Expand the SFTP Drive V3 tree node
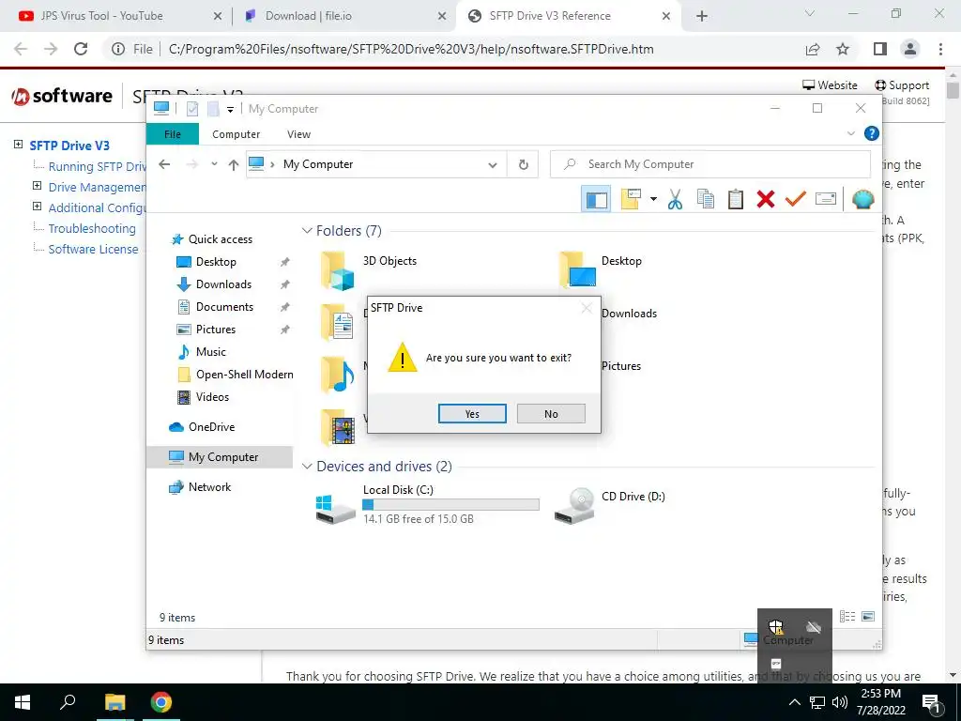The width and height of the screenshot is (961, 721). tap(19, 145)
